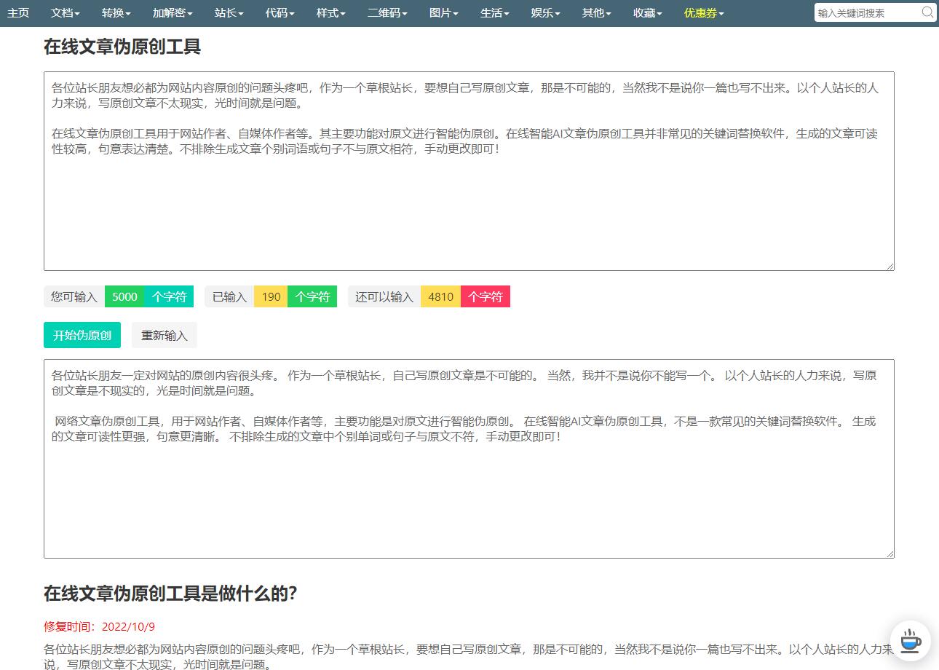Open the highlighted 优惠券 menu

701,12
